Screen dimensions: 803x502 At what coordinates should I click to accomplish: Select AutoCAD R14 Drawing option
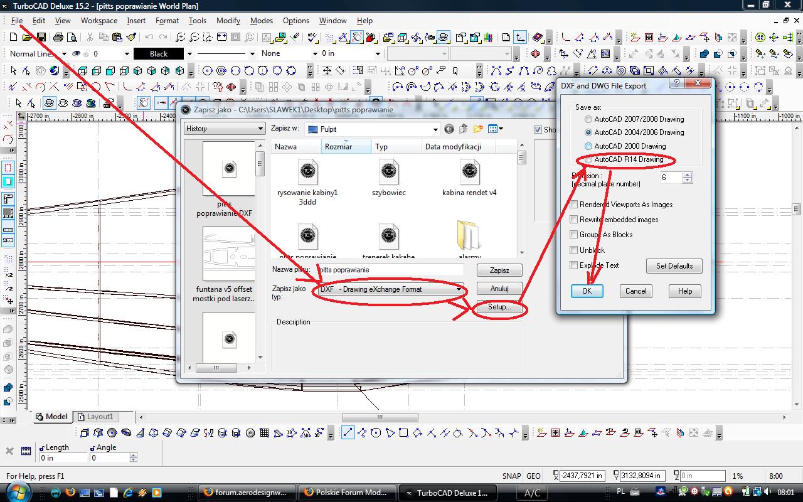coord(588,160)
